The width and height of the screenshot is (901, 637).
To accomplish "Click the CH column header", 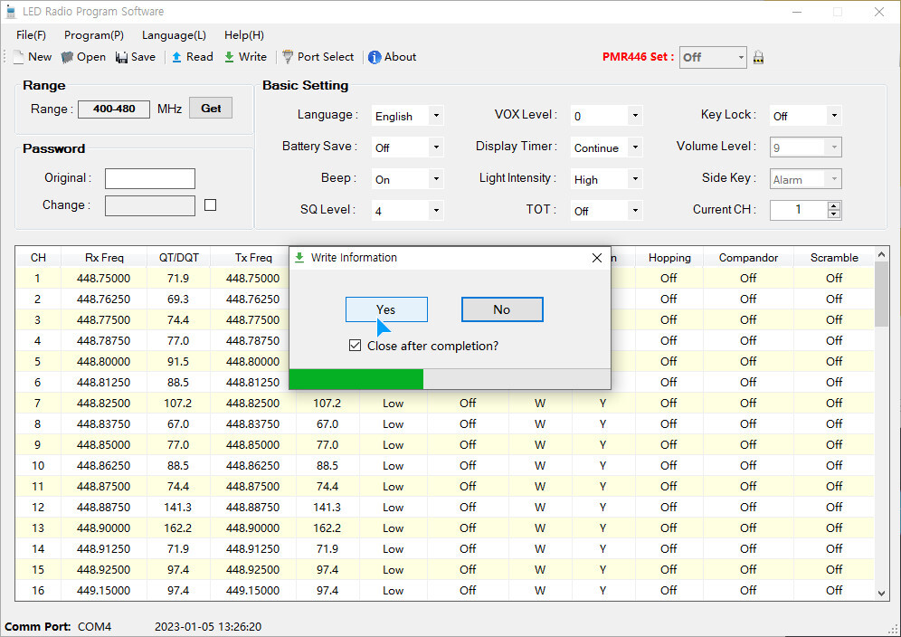I will [38, 258].
